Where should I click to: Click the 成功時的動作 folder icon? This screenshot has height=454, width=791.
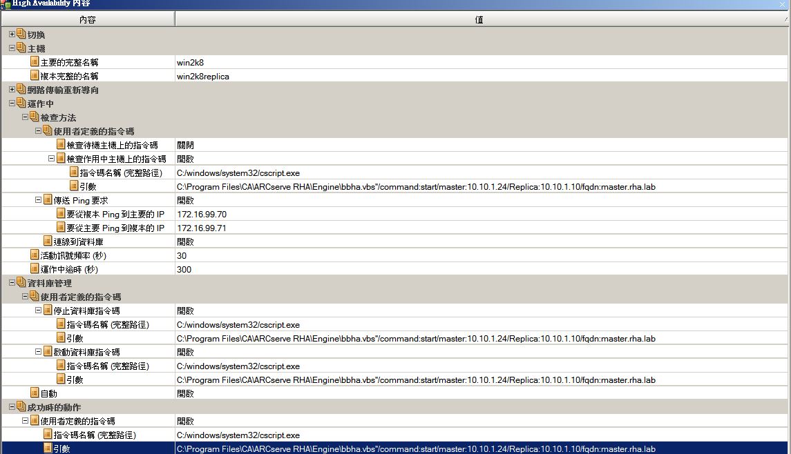pos(21,406)
